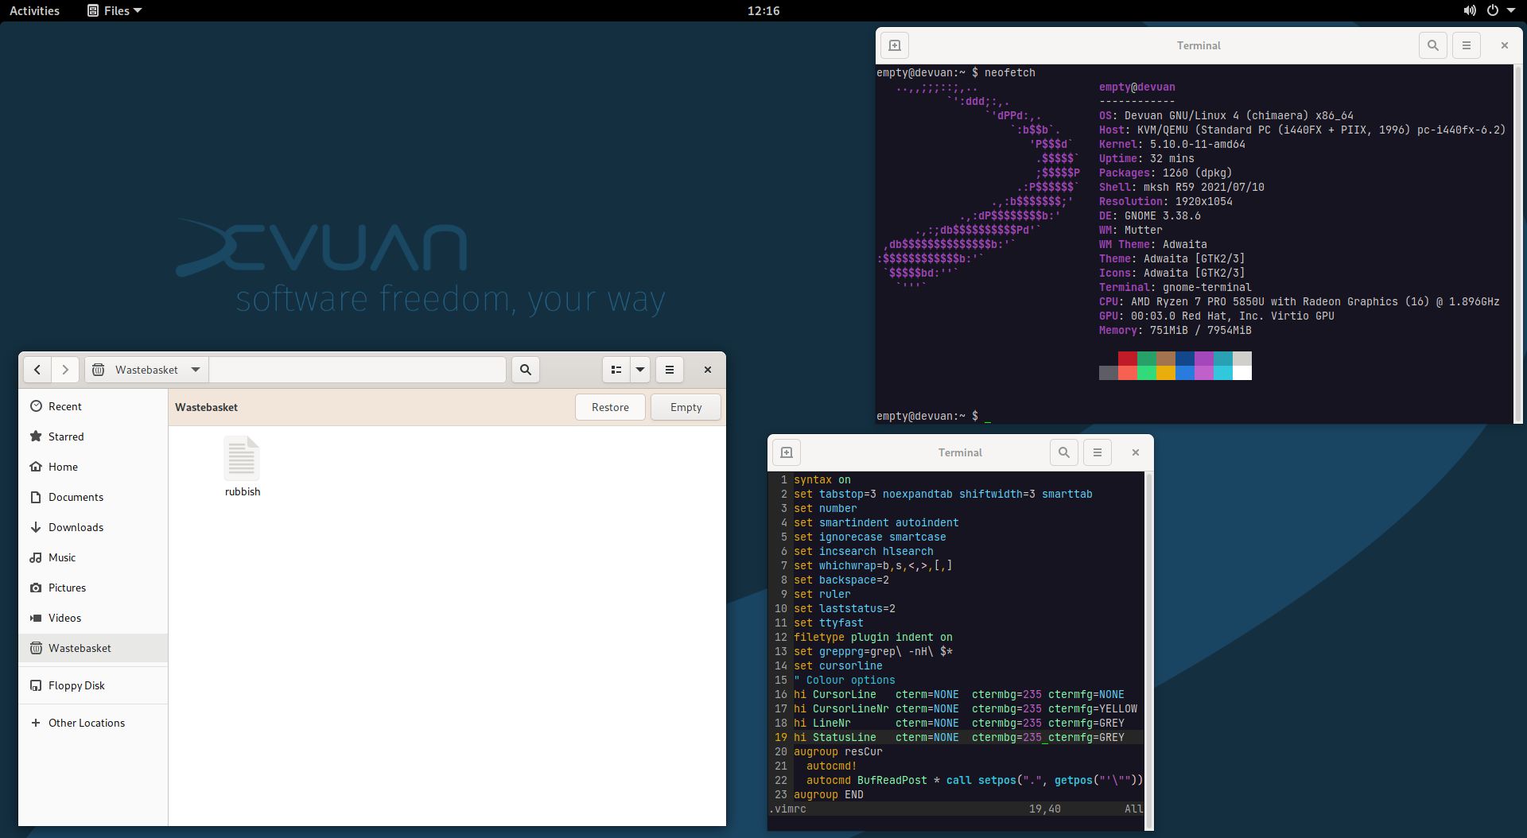Open Recent in sidebar
Screen dimensions: 1527x838
coord(93,406)
